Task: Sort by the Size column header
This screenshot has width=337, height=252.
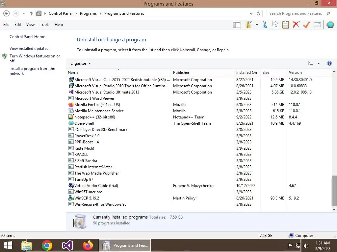Action: click(x=273, y=73)
